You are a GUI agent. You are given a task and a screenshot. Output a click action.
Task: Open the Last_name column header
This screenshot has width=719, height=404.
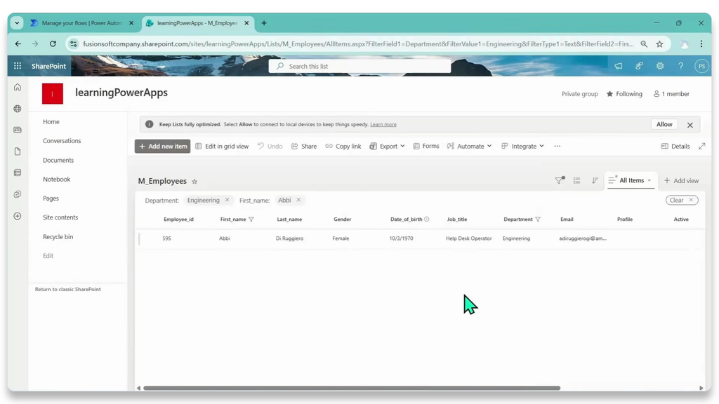(x=289, y=220)
